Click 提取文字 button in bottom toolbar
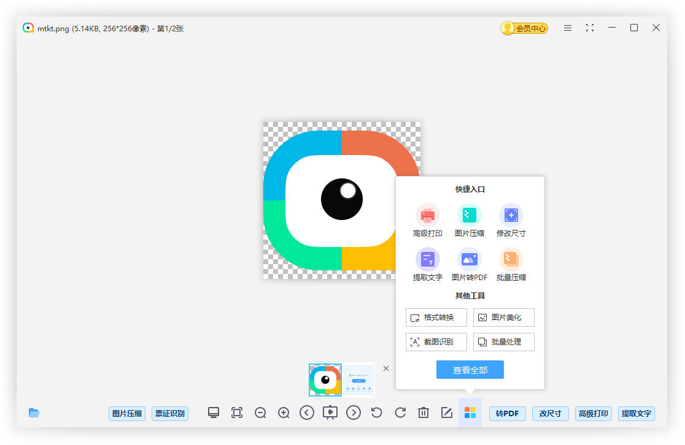 [x=637, y=414]
